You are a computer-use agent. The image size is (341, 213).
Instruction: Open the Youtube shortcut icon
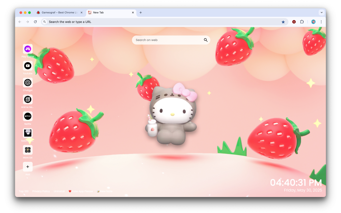click(28, 66)
